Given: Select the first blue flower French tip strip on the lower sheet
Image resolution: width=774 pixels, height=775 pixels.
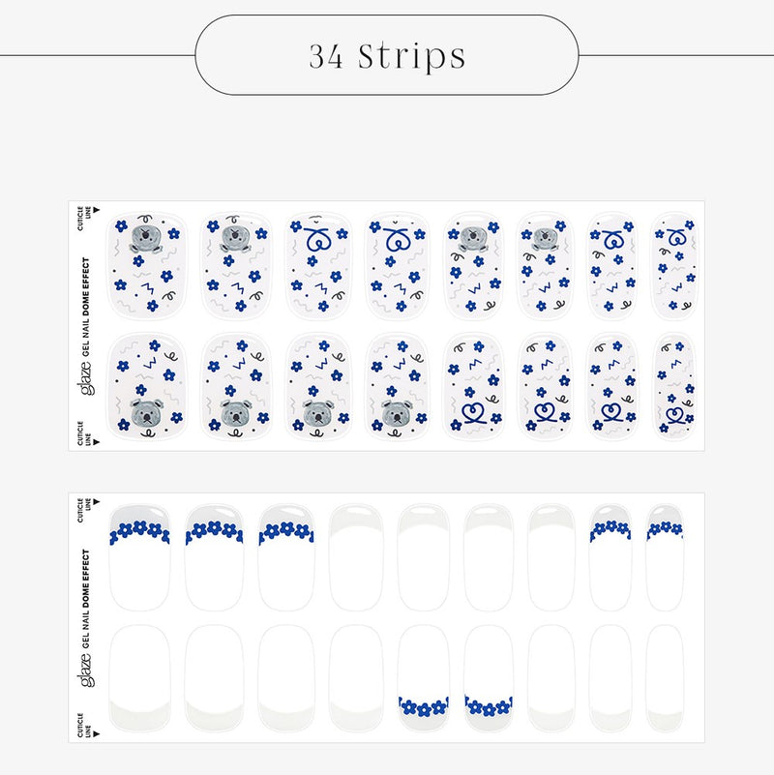Looking at the screenshot, I should click(139, 558).
